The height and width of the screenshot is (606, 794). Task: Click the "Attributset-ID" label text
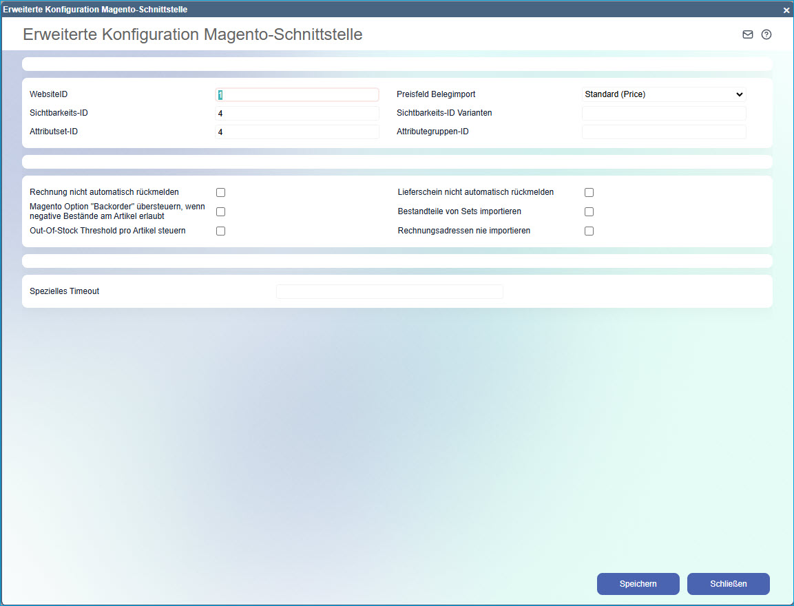54,132
